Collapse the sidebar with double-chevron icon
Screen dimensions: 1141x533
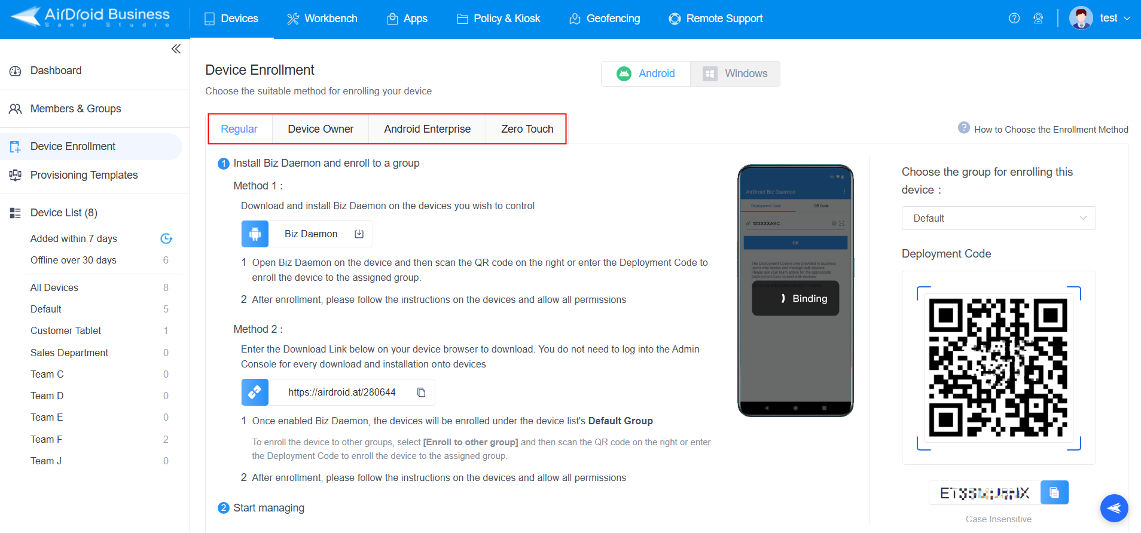pos(176,49)
